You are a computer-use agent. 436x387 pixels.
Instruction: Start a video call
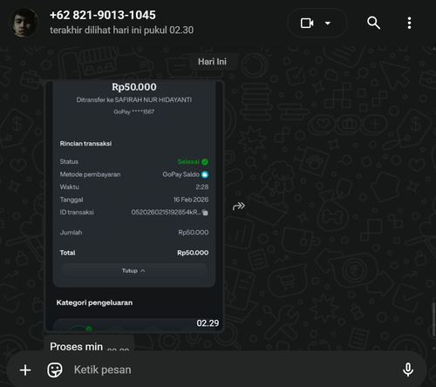pyautogui.click(x=307, y=23)
